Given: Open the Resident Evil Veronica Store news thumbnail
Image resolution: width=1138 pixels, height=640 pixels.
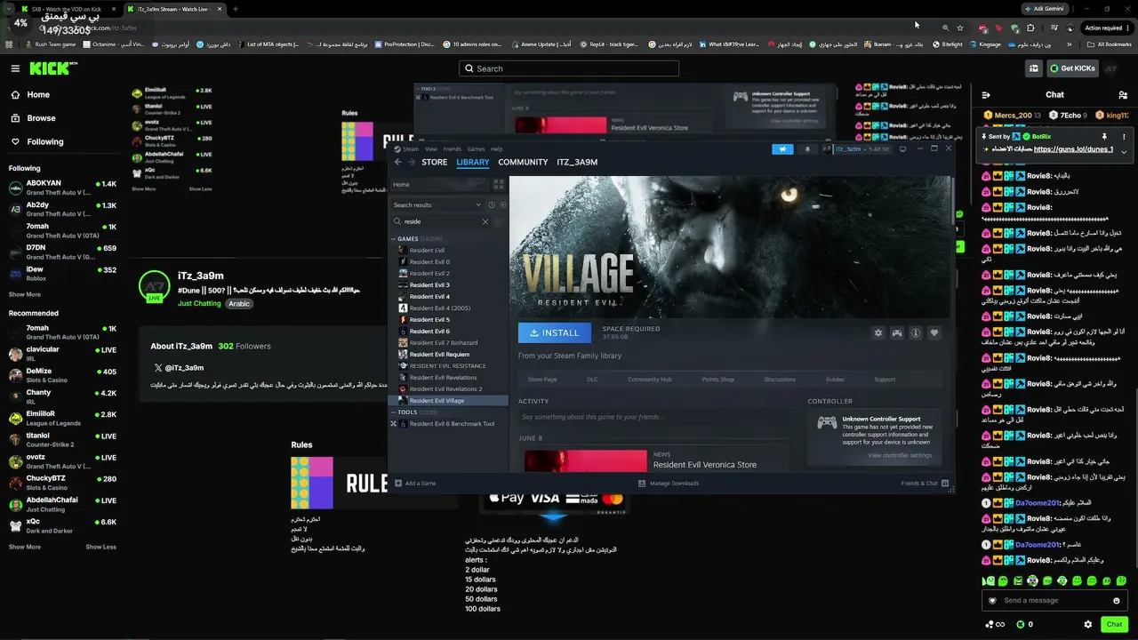Looking at the screenshot, I should point(586,460).
